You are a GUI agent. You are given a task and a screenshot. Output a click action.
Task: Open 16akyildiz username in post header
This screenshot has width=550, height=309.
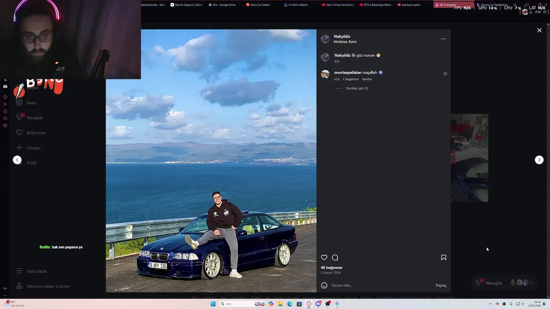point(342,36)
